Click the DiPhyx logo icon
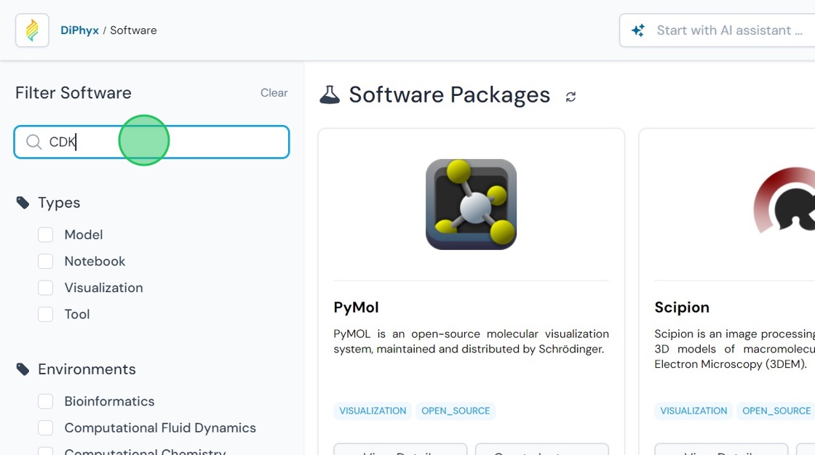This screenshot has width=815, height=455. (32, 30)
